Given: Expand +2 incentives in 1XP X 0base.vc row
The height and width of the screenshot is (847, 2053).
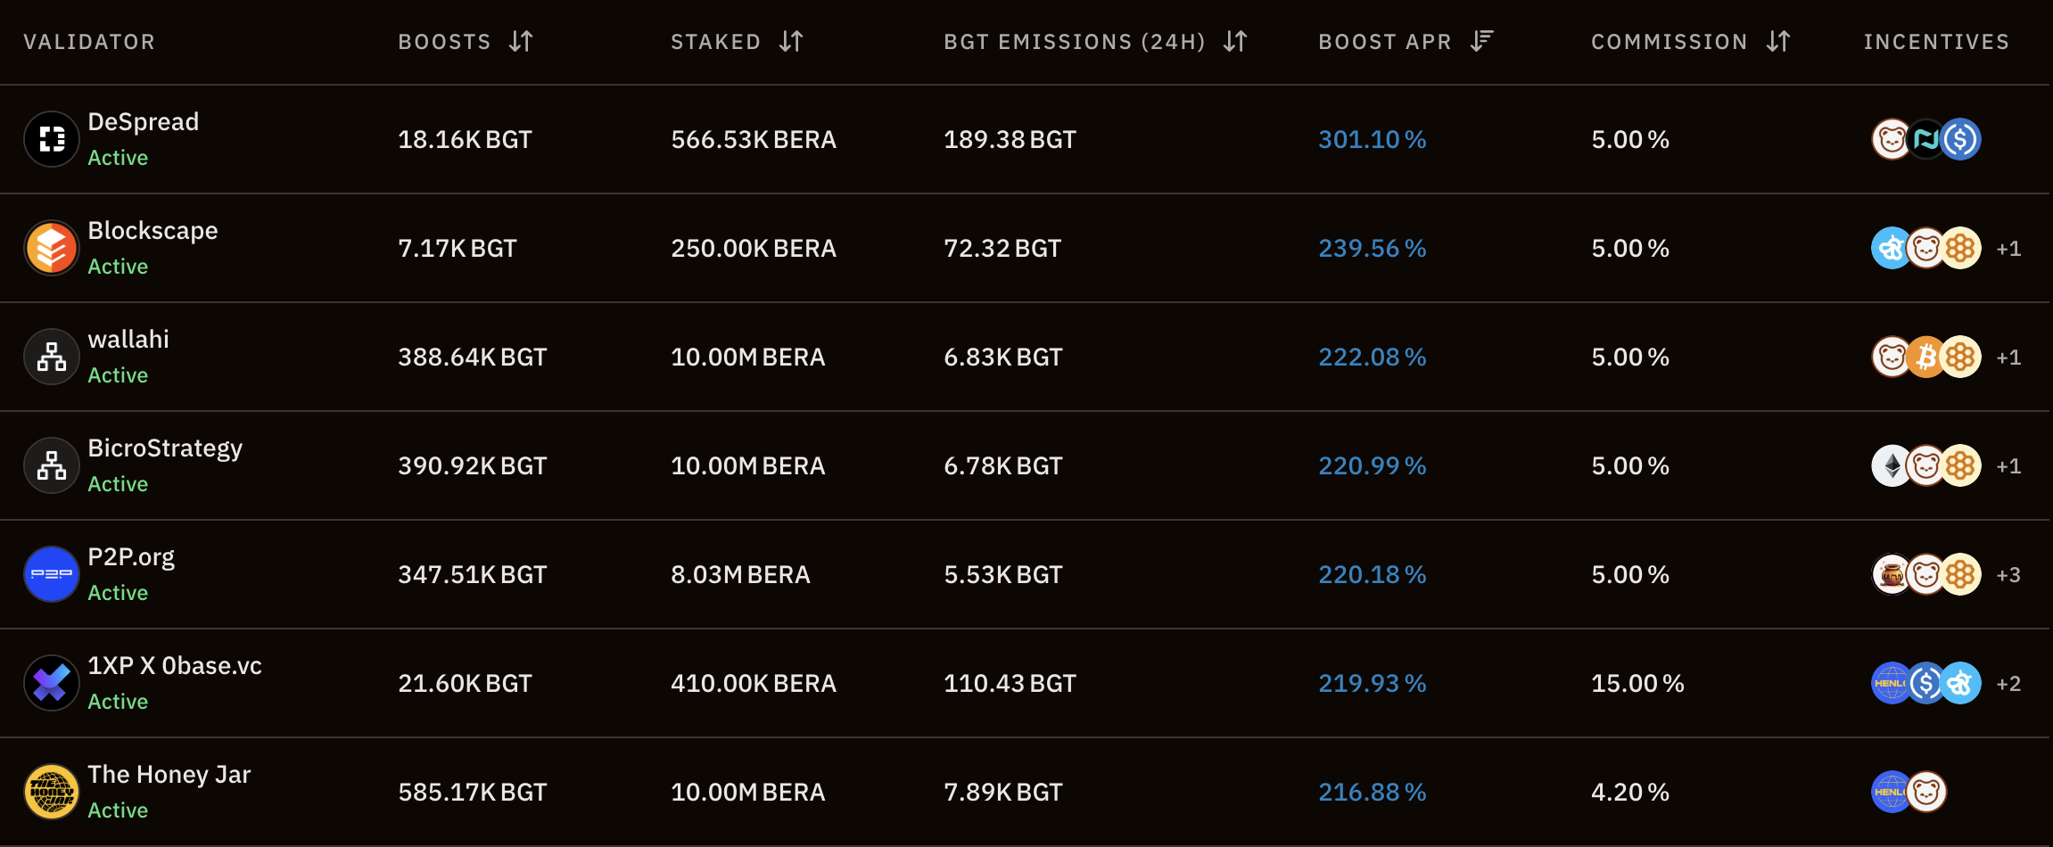Looking at the screenshot, I should coord(2008,684).
